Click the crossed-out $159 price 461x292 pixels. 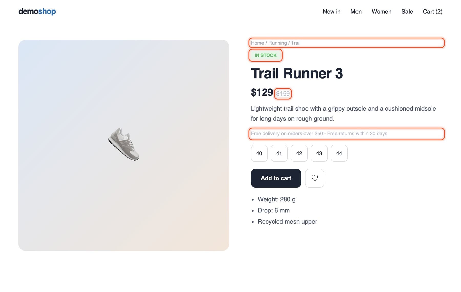pos(283,93)
